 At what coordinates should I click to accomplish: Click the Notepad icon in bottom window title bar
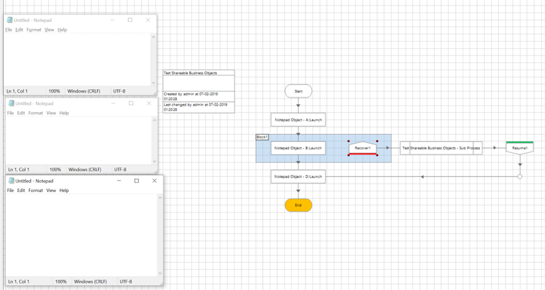11,181
